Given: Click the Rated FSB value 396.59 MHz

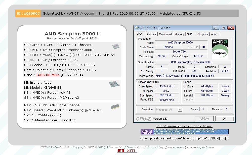Looking at the screenshot, I should point(167,100).
